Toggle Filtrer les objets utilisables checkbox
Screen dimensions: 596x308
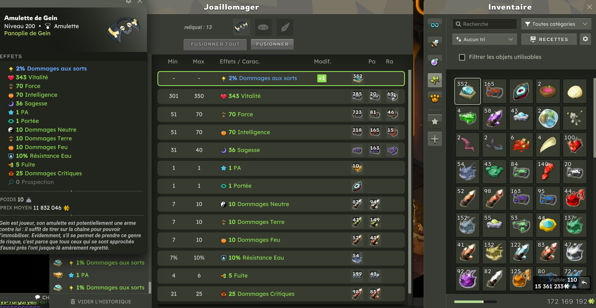462,57
